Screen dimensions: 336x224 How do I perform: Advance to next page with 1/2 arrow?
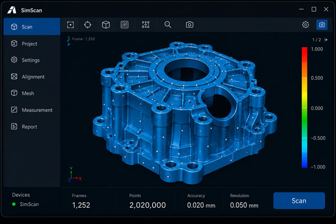(326, 40)
